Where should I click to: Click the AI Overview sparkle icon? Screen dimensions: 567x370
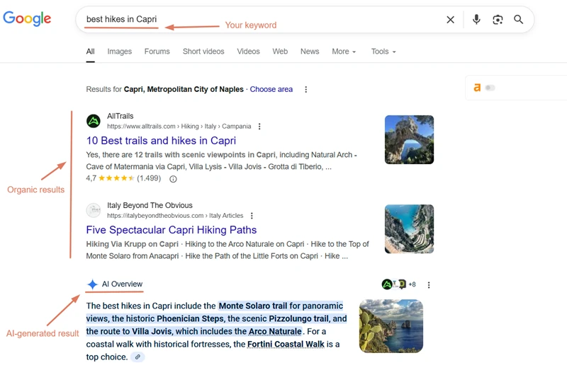(x=93, y=284)
